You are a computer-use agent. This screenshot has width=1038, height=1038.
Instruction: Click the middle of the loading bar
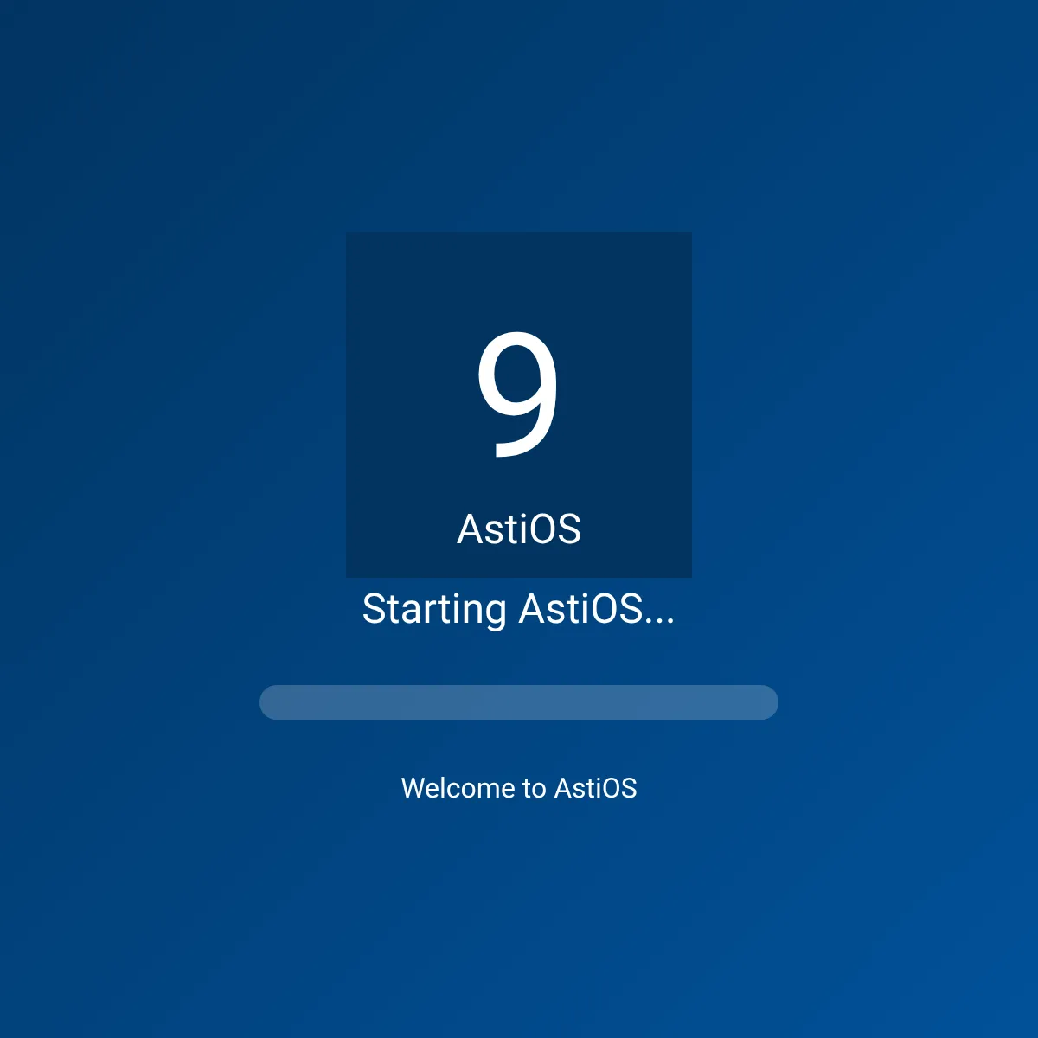point(519,702)
